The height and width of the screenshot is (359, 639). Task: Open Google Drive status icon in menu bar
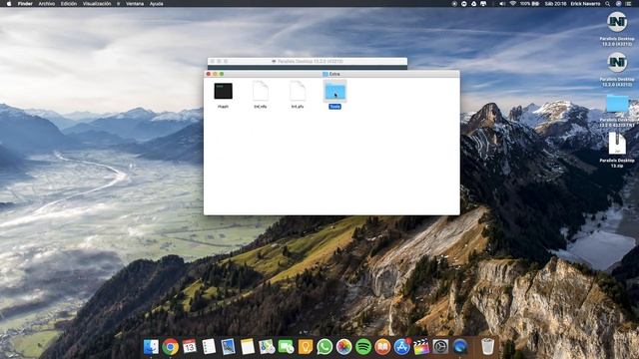click(473, 4)
